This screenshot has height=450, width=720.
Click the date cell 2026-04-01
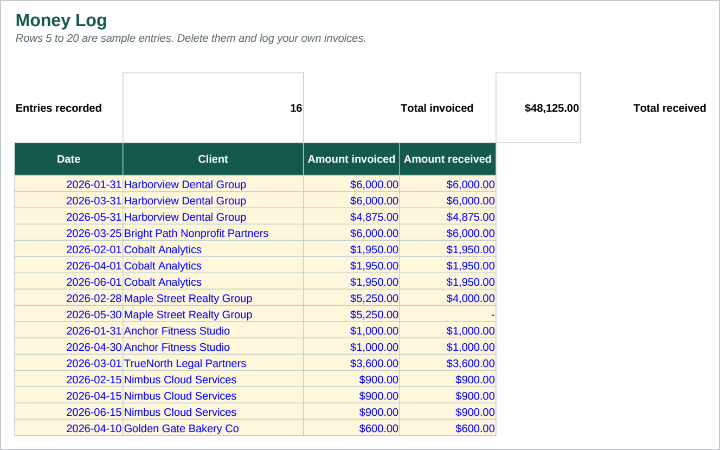pyautogui.click(x=69, y=266)
